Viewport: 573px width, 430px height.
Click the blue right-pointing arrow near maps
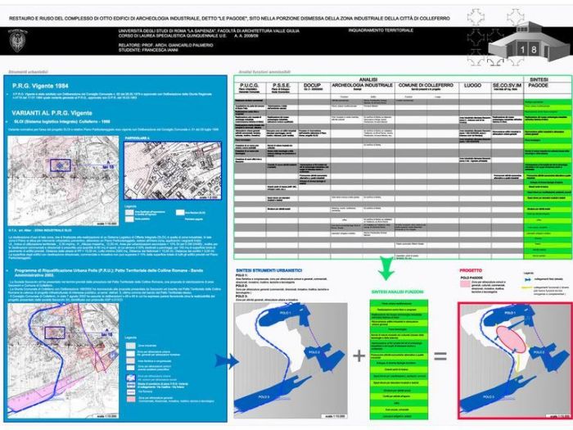225,360
